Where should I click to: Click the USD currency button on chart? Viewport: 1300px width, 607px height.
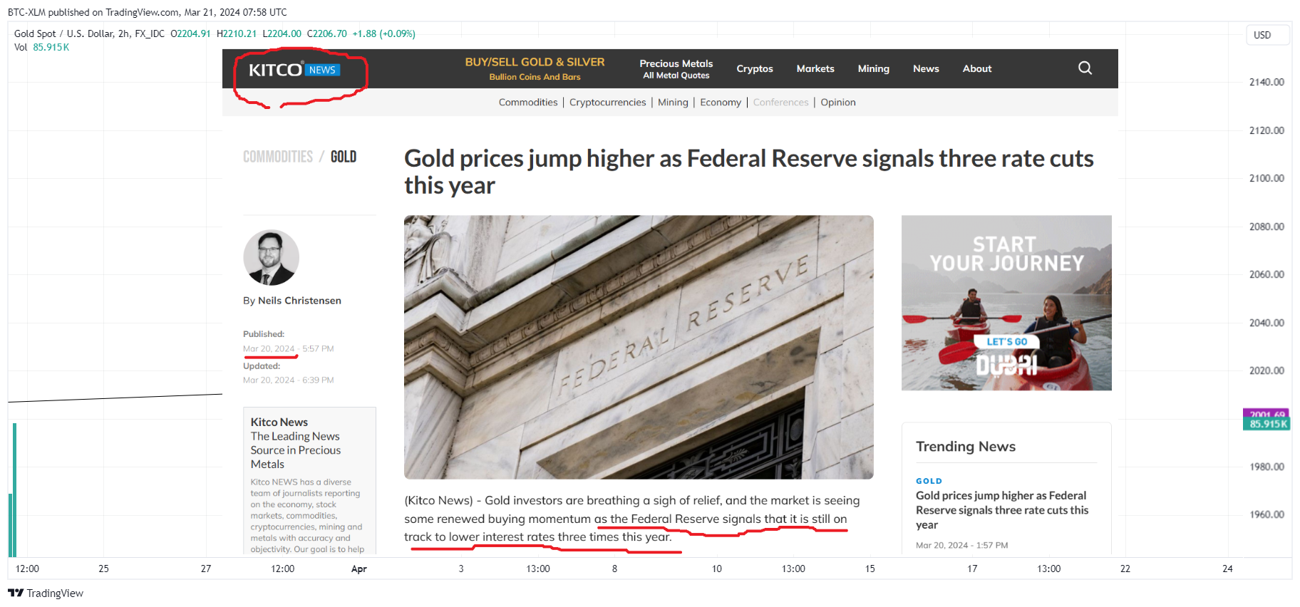[1267, 35]
